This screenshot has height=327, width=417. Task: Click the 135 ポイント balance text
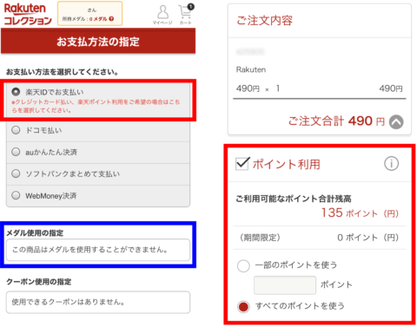(361, 213)
